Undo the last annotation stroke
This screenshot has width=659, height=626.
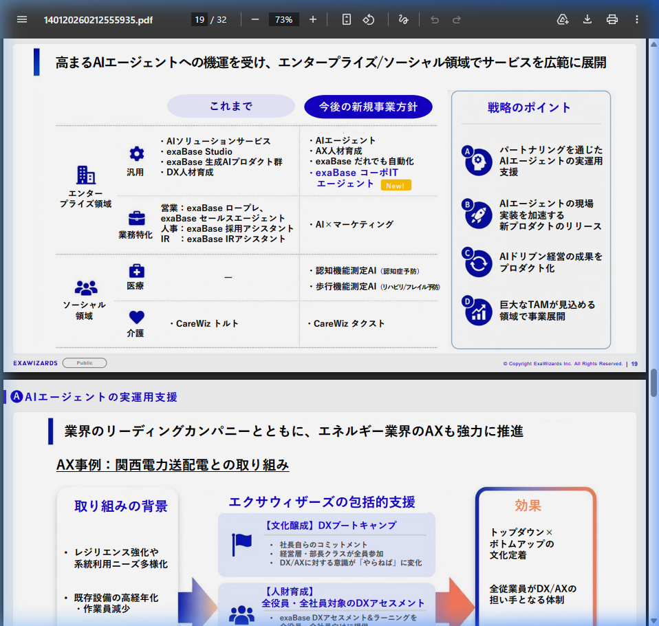[x=434, y=19]
